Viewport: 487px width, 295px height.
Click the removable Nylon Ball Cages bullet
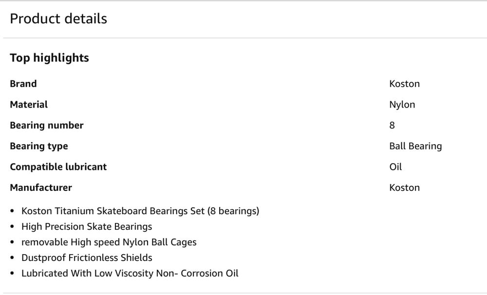pos(109,242)
